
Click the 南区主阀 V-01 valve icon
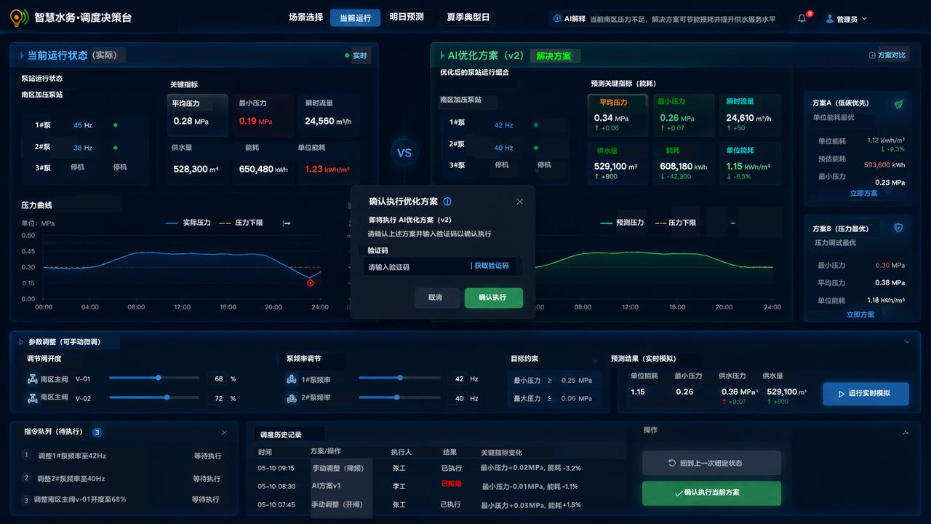(33, 379)
